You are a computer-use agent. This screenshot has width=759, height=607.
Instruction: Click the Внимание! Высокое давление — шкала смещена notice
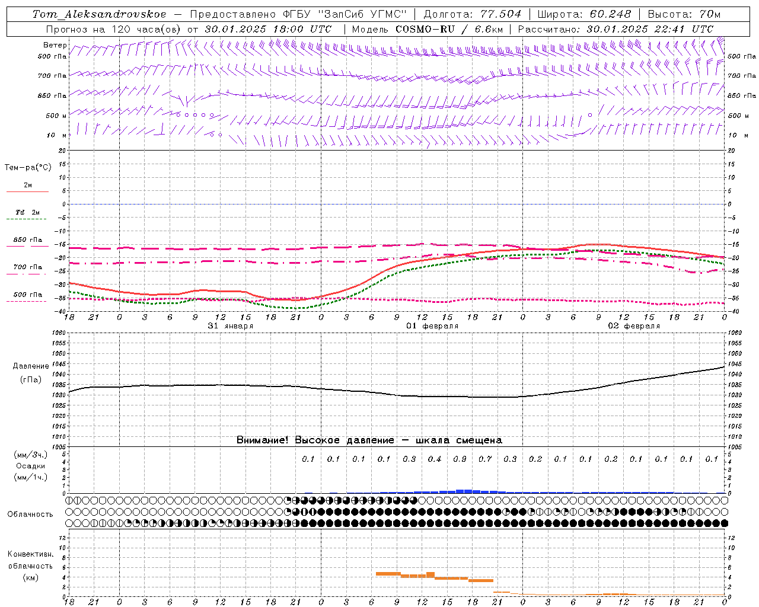click(369, 440)
